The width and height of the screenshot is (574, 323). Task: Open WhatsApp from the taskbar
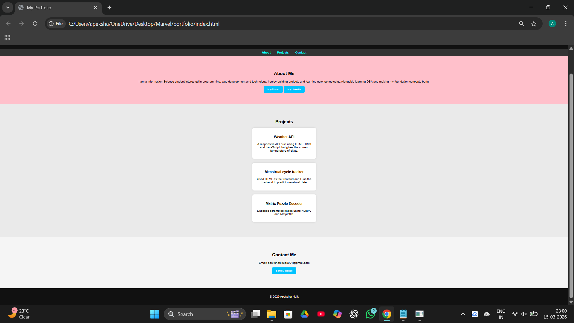click(x=370, y=314)
